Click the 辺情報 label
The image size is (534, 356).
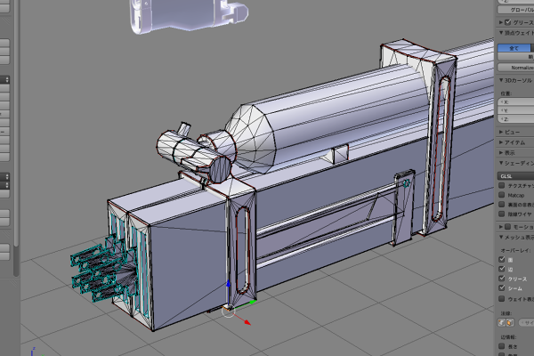click(508, 337)
